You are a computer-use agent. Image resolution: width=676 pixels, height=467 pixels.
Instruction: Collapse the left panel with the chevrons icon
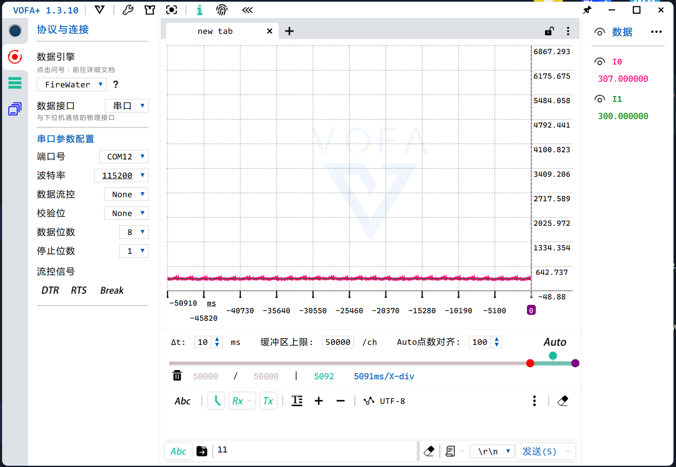coord(247,10)
